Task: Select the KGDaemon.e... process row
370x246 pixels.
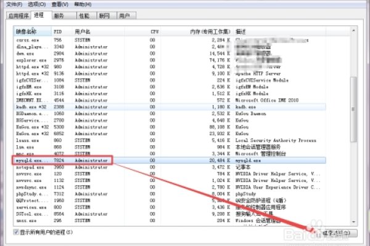Action: pos(170,113)
